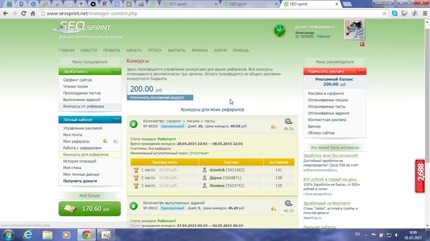Viewport: 430px width, 241px height.
Task: Click the browser back arrow
Action: [5, 13]
